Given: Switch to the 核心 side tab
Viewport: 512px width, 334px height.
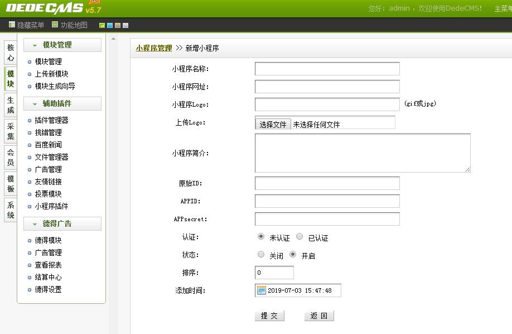Looking at the screenshot, I should pos(11,53).
